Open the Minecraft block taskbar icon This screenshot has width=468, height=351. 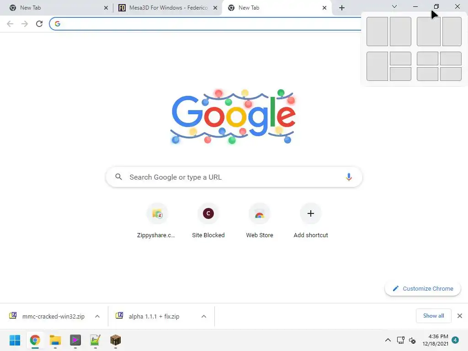[x=116, y=340]
